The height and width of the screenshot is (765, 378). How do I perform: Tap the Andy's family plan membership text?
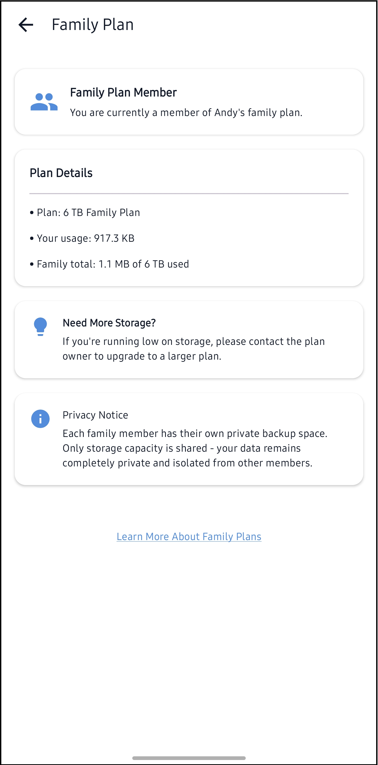coord(186,113)
